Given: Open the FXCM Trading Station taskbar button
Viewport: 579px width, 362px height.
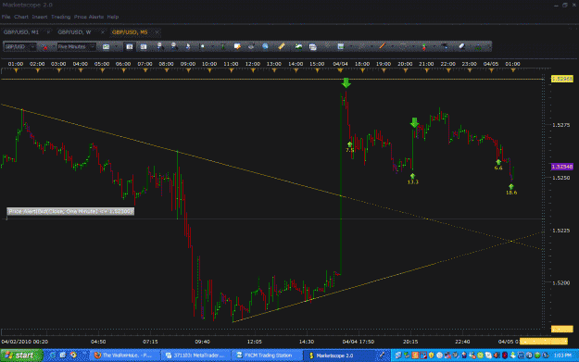Looking at the screenshot, I should (x=267, y=356).
